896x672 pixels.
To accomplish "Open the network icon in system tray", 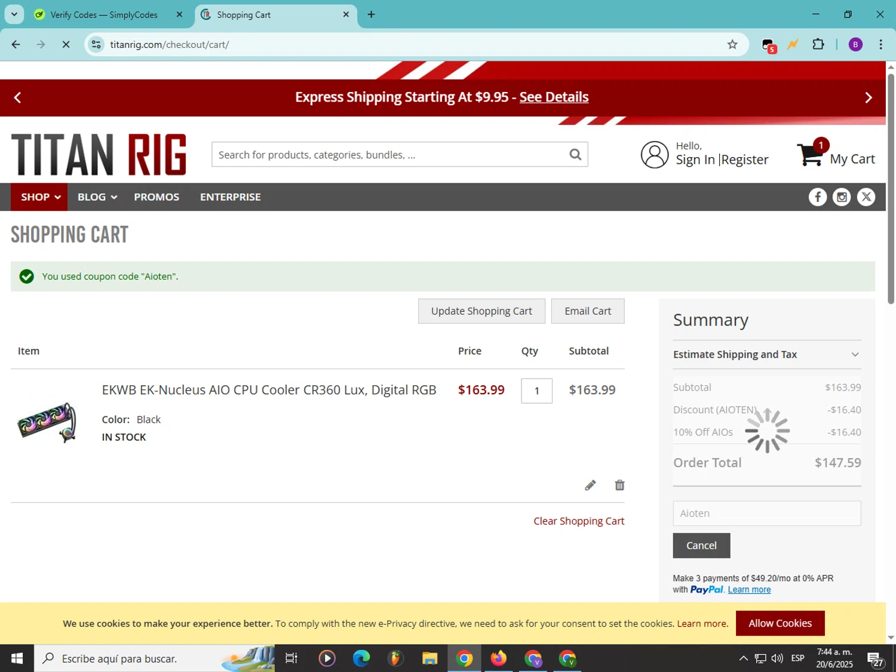I will point(760,658).
